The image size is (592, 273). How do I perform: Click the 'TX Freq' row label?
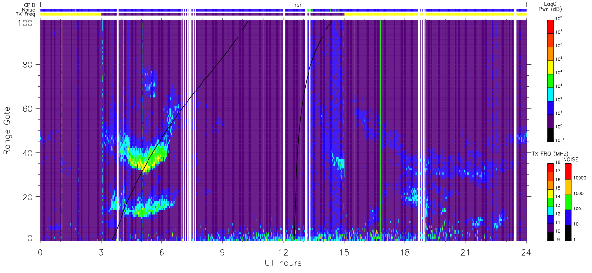27,14
